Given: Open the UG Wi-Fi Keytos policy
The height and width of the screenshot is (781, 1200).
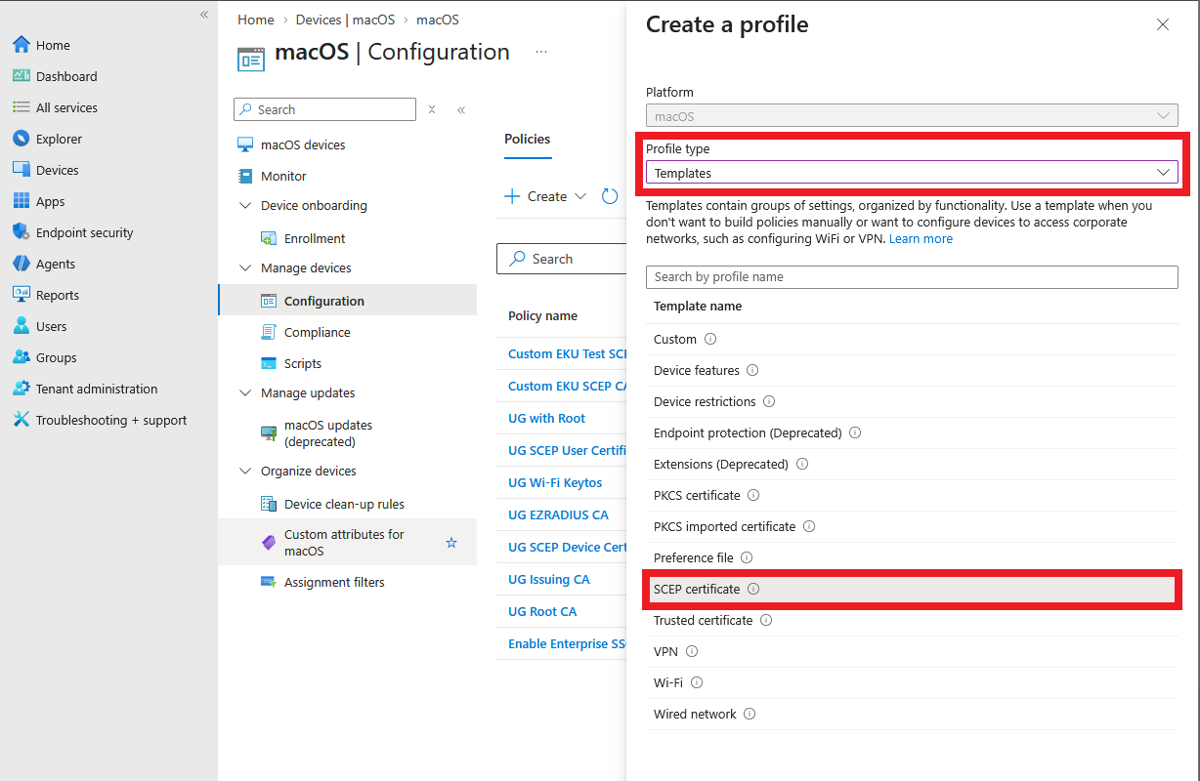Looking at the screenshot, I should pyautogui.click(x=555, y=482).
